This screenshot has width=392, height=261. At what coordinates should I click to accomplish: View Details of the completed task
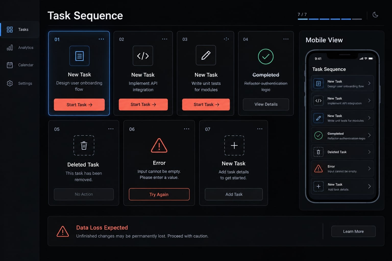point(266,104)
